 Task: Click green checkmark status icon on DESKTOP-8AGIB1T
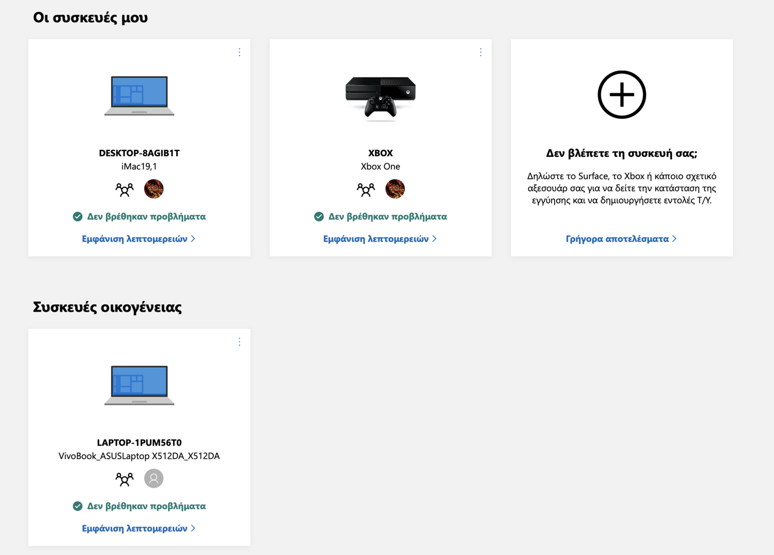click(x=77, y=216)
